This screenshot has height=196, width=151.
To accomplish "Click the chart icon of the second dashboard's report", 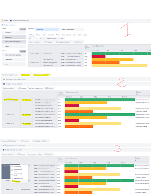I will [4, 79].
